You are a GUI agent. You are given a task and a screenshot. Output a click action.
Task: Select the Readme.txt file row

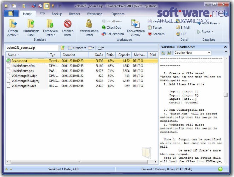[x=82, y=61]
